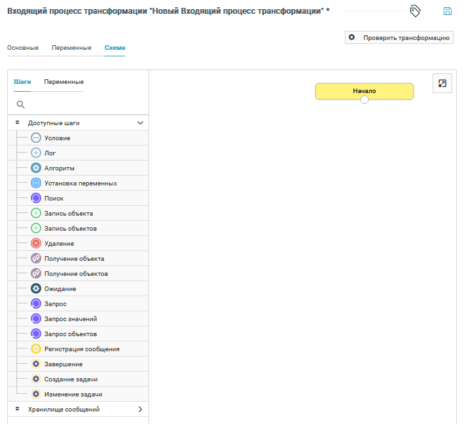The width and height of the screenshot is (464, 424).
Task: Pick the Запись объекта plus icon
Action: (x=36, y=214)
